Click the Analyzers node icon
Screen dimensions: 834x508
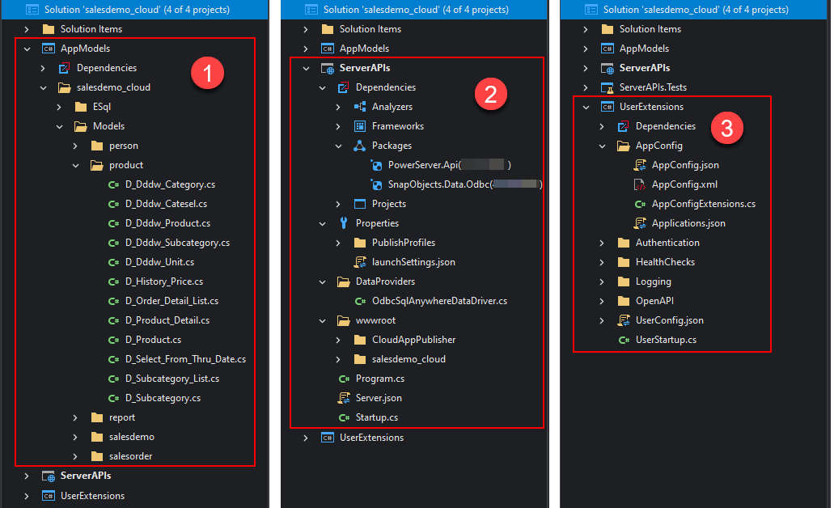[x=360, y=107]
